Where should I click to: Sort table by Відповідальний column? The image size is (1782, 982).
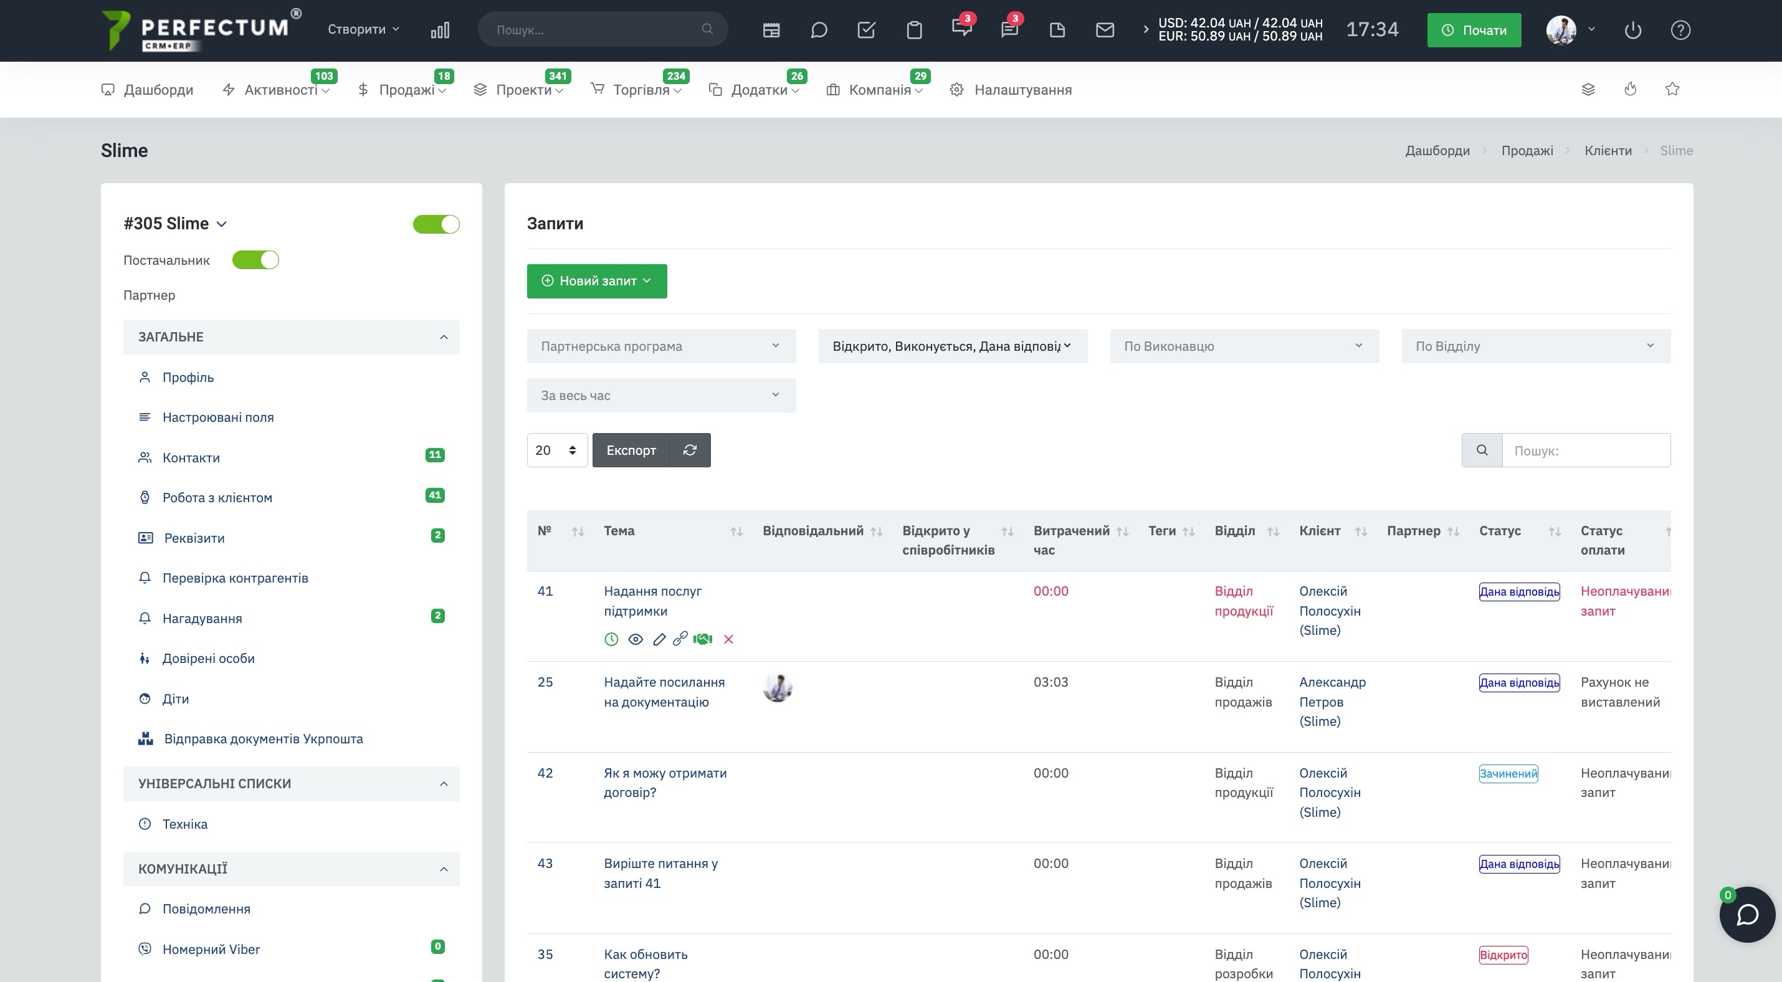pos(876,531)
